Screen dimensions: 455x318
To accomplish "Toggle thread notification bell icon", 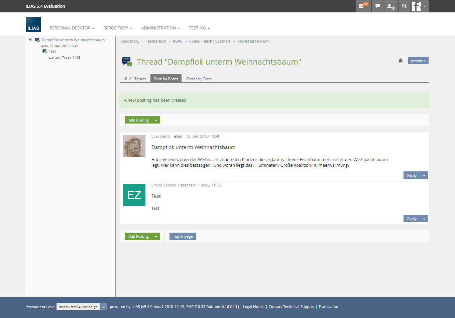I will pos(401,61).
